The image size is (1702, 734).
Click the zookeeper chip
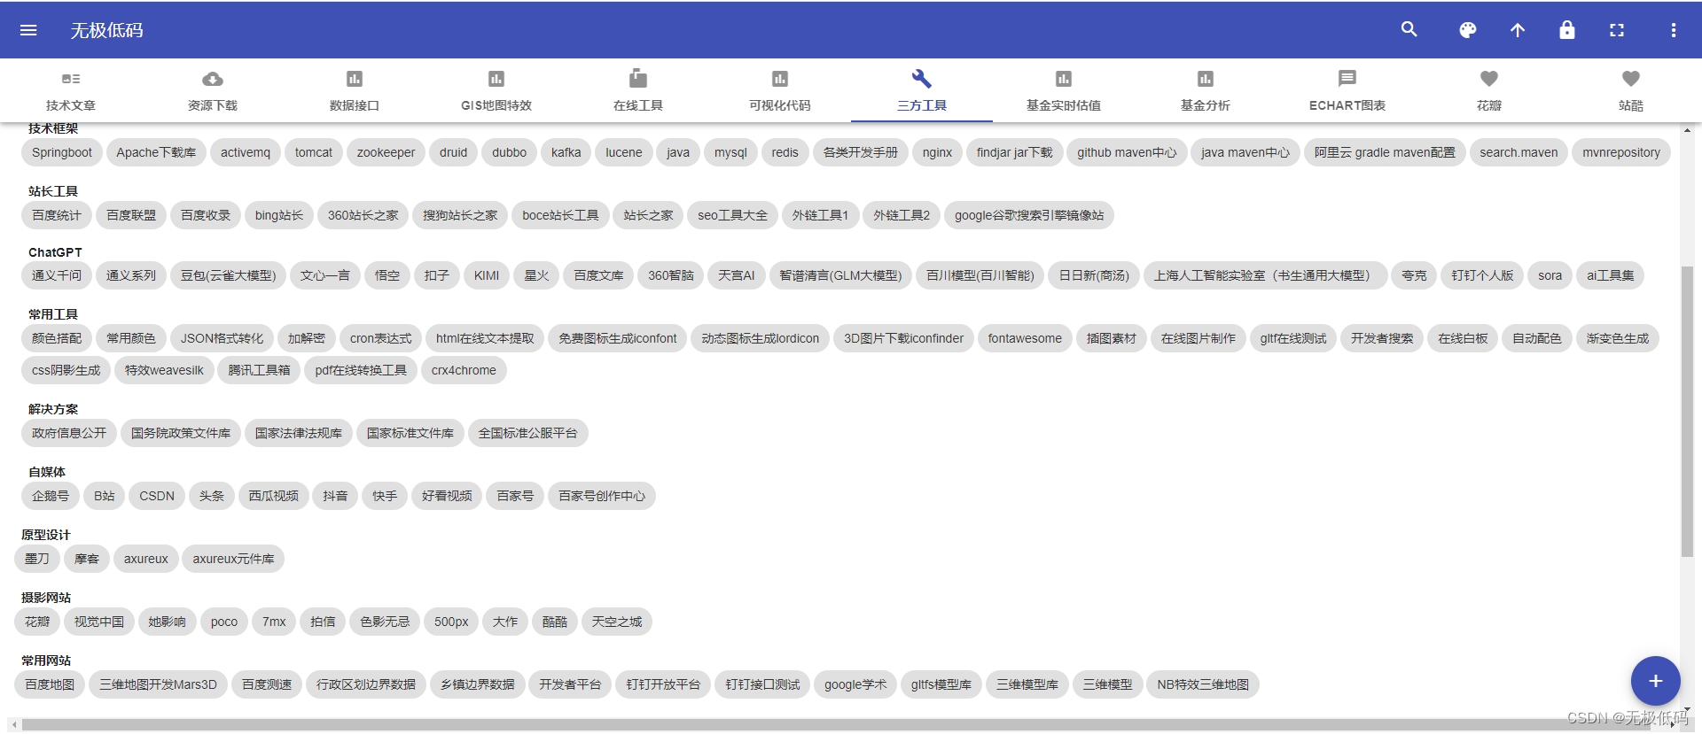(x=386, y=152)
